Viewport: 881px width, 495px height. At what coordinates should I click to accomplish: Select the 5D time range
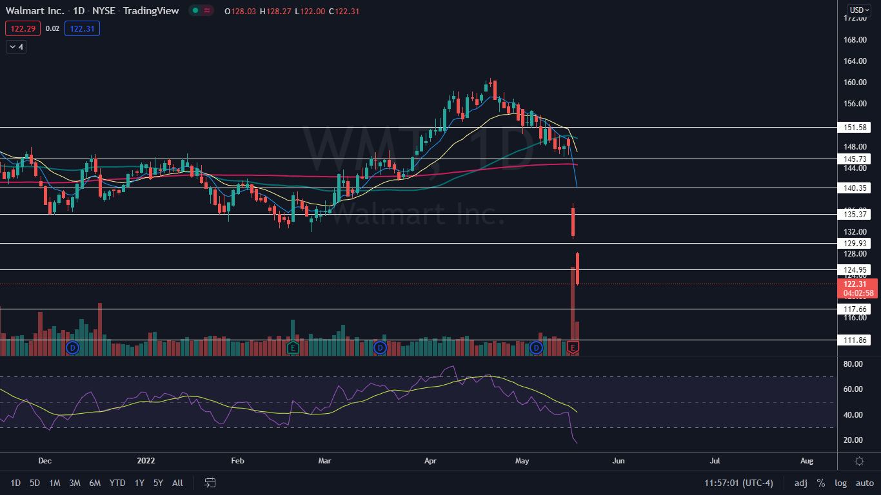coord(35,483)
